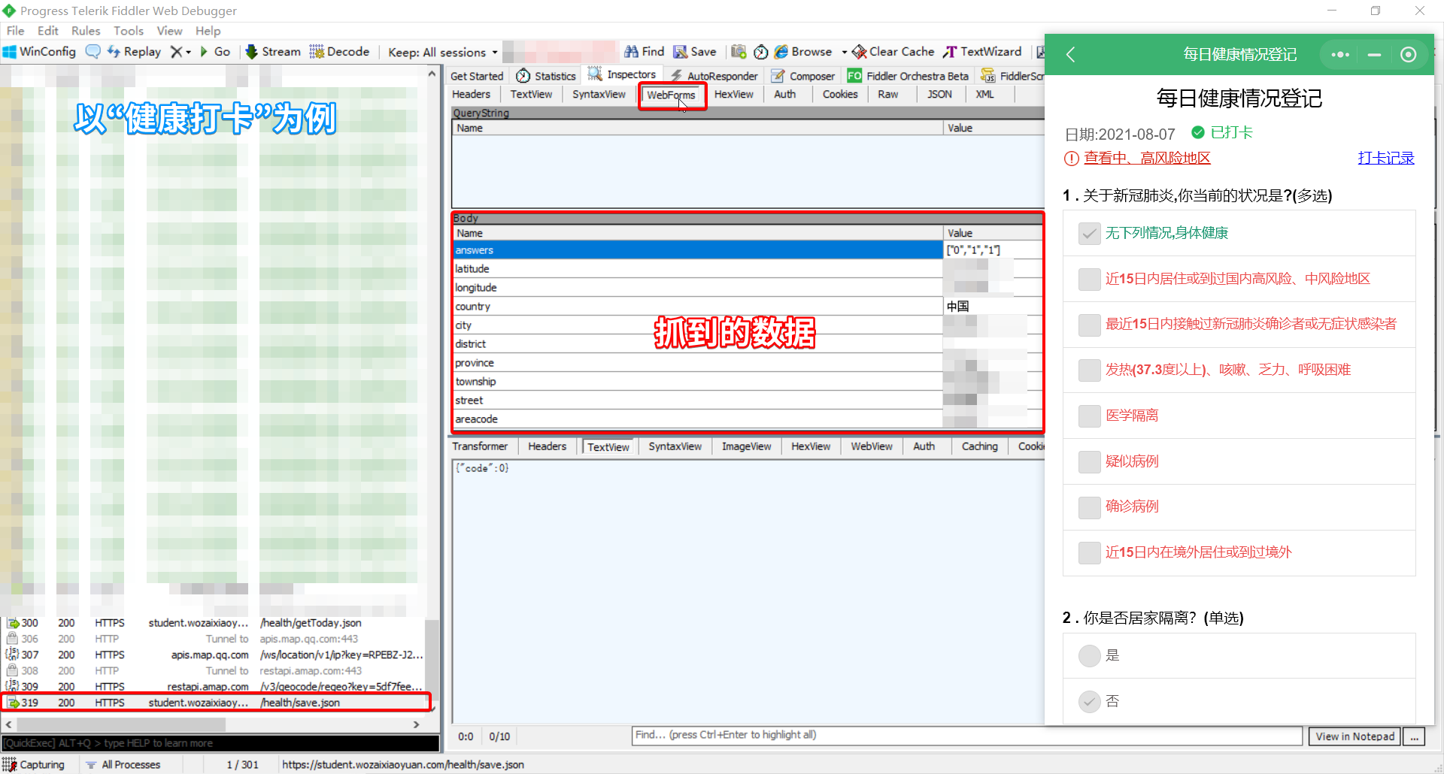Click the comment speech bubble icon
Viewport: 1444px width, 774px height.
[x=93, y=52]
